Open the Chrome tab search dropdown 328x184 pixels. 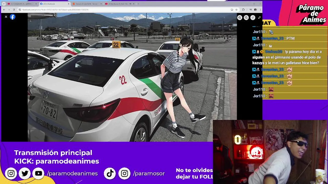click(x=4, y=4)
